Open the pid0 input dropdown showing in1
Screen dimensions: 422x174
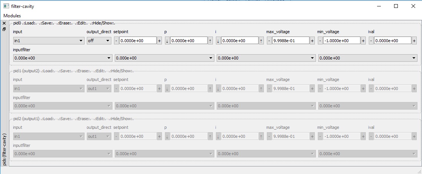pos(48,41)
